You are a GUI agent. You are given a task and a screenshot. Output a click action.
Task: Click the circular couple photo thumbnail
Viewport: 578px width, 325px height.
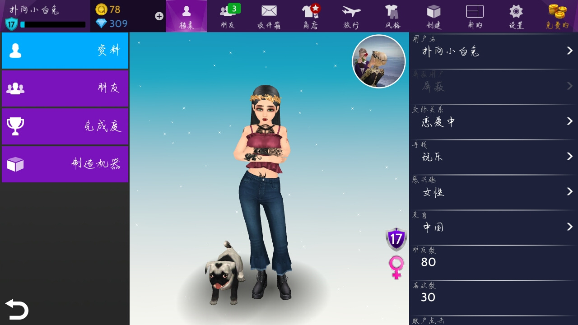point(379,61)
